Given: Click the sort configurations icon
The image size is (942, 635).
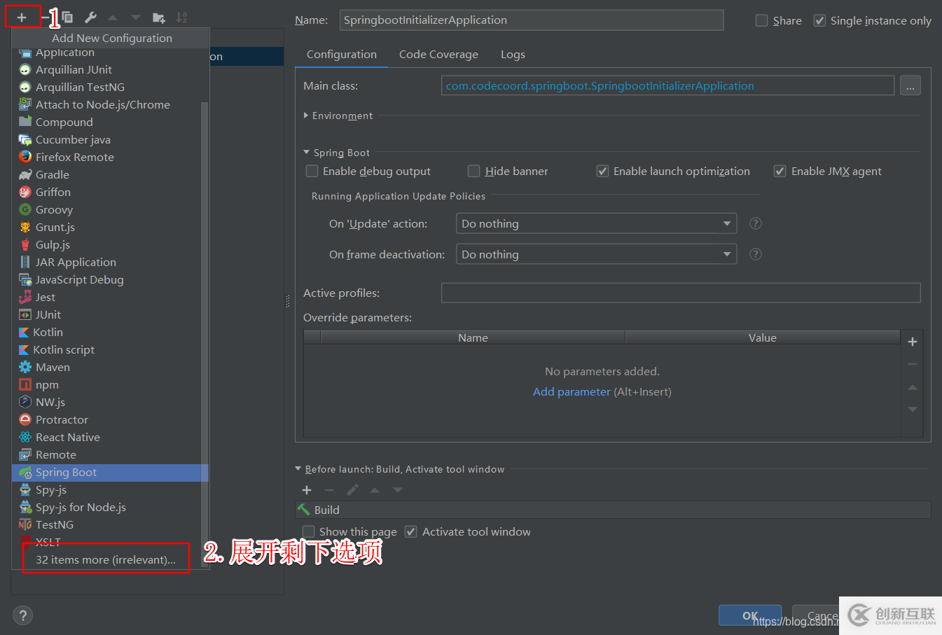Looking at the screenshot, I should click(181, 18).
